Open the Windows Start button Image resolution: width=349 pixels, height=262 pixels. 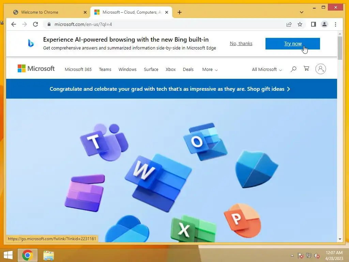(x=8, y=255)
